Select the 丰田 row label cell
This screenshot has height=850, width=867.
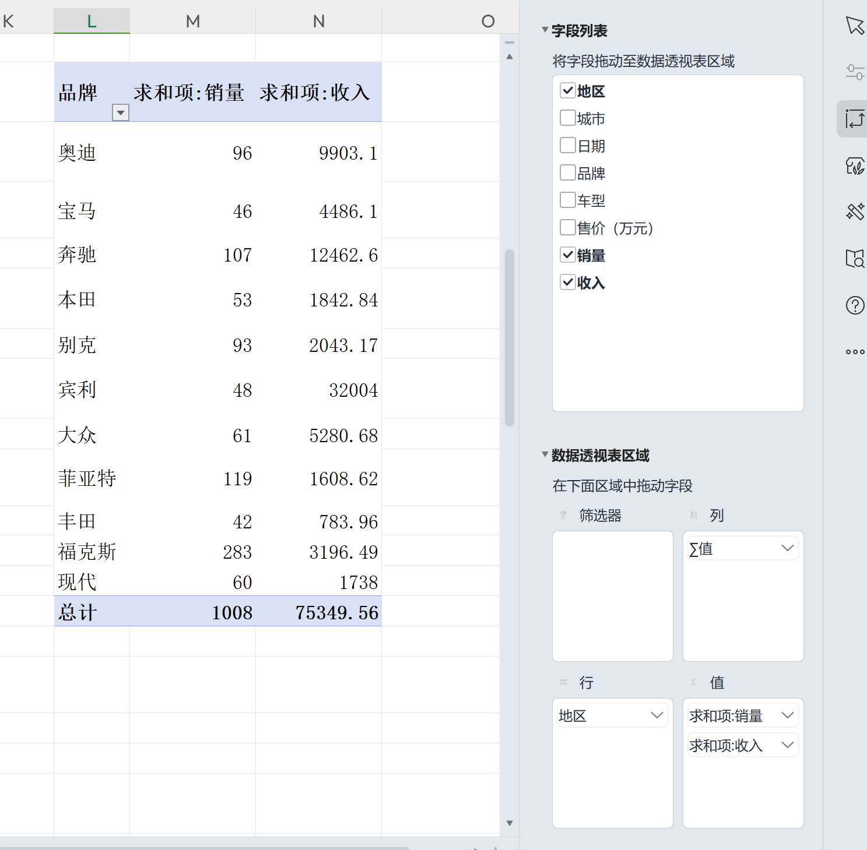92,520
